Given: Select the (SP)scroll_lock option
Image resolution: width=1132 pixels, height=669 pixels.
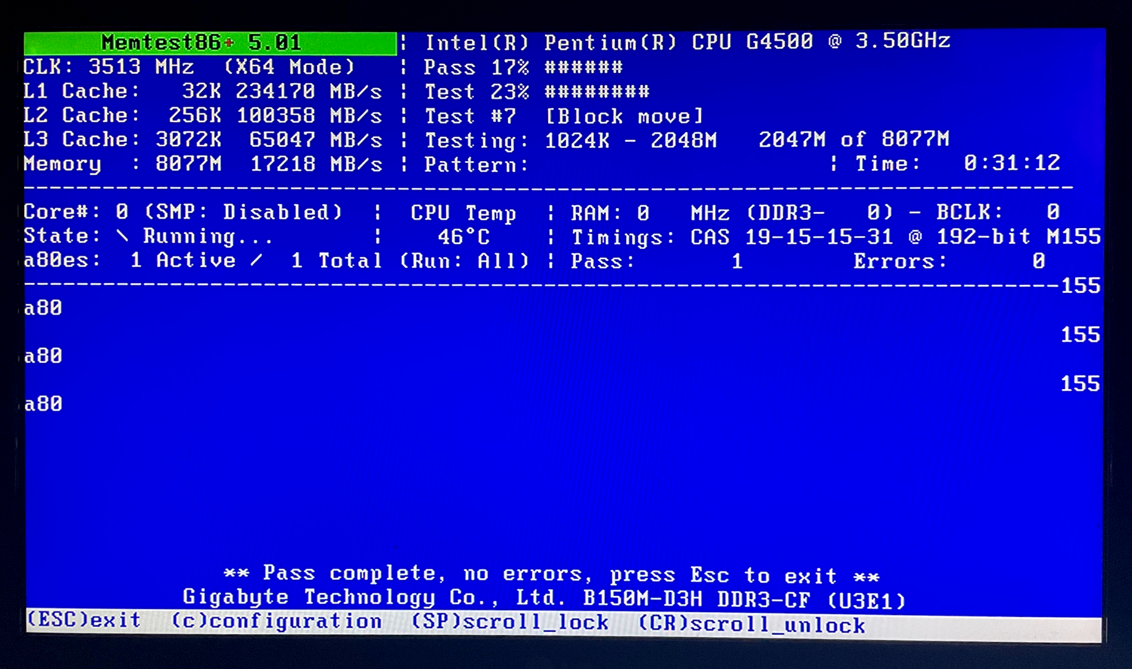Looking at the screenshot, I should tap(510, 622).
